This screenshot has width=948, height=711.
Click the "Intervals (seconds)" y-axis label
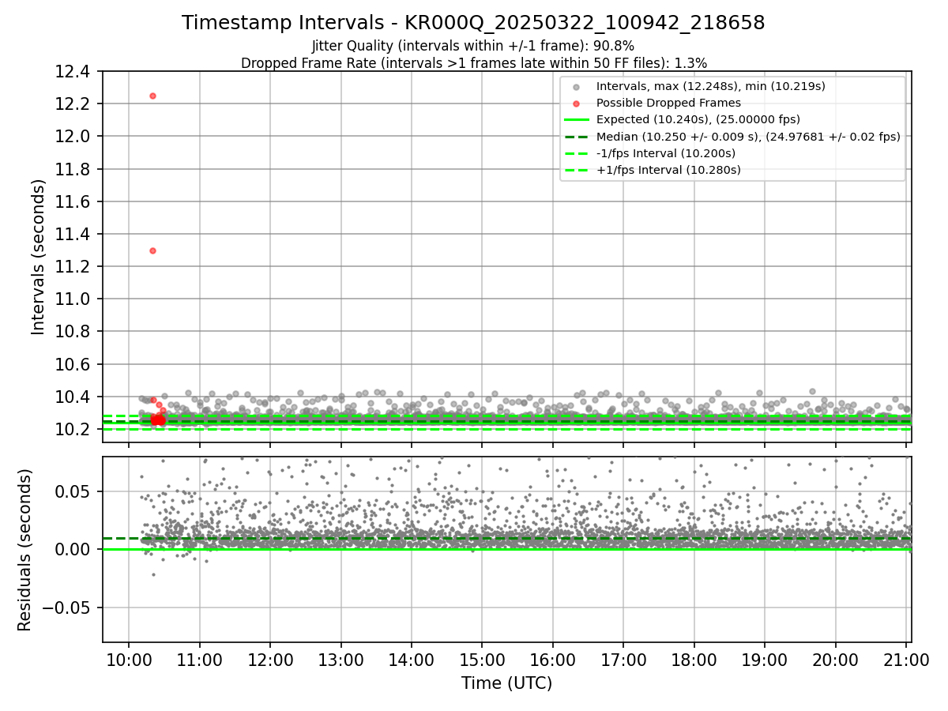(39, 257)
